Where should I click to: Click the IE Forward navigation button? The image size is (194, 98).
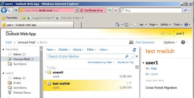11,10
